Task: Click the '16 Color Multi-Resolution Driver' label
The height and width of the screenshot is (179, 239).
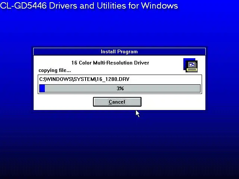Action: tap(110, 63)
